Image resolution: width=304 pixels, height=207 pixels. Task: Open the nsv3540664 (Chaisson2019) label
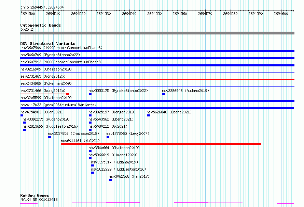pyautogui.click(x=114, y=148)
